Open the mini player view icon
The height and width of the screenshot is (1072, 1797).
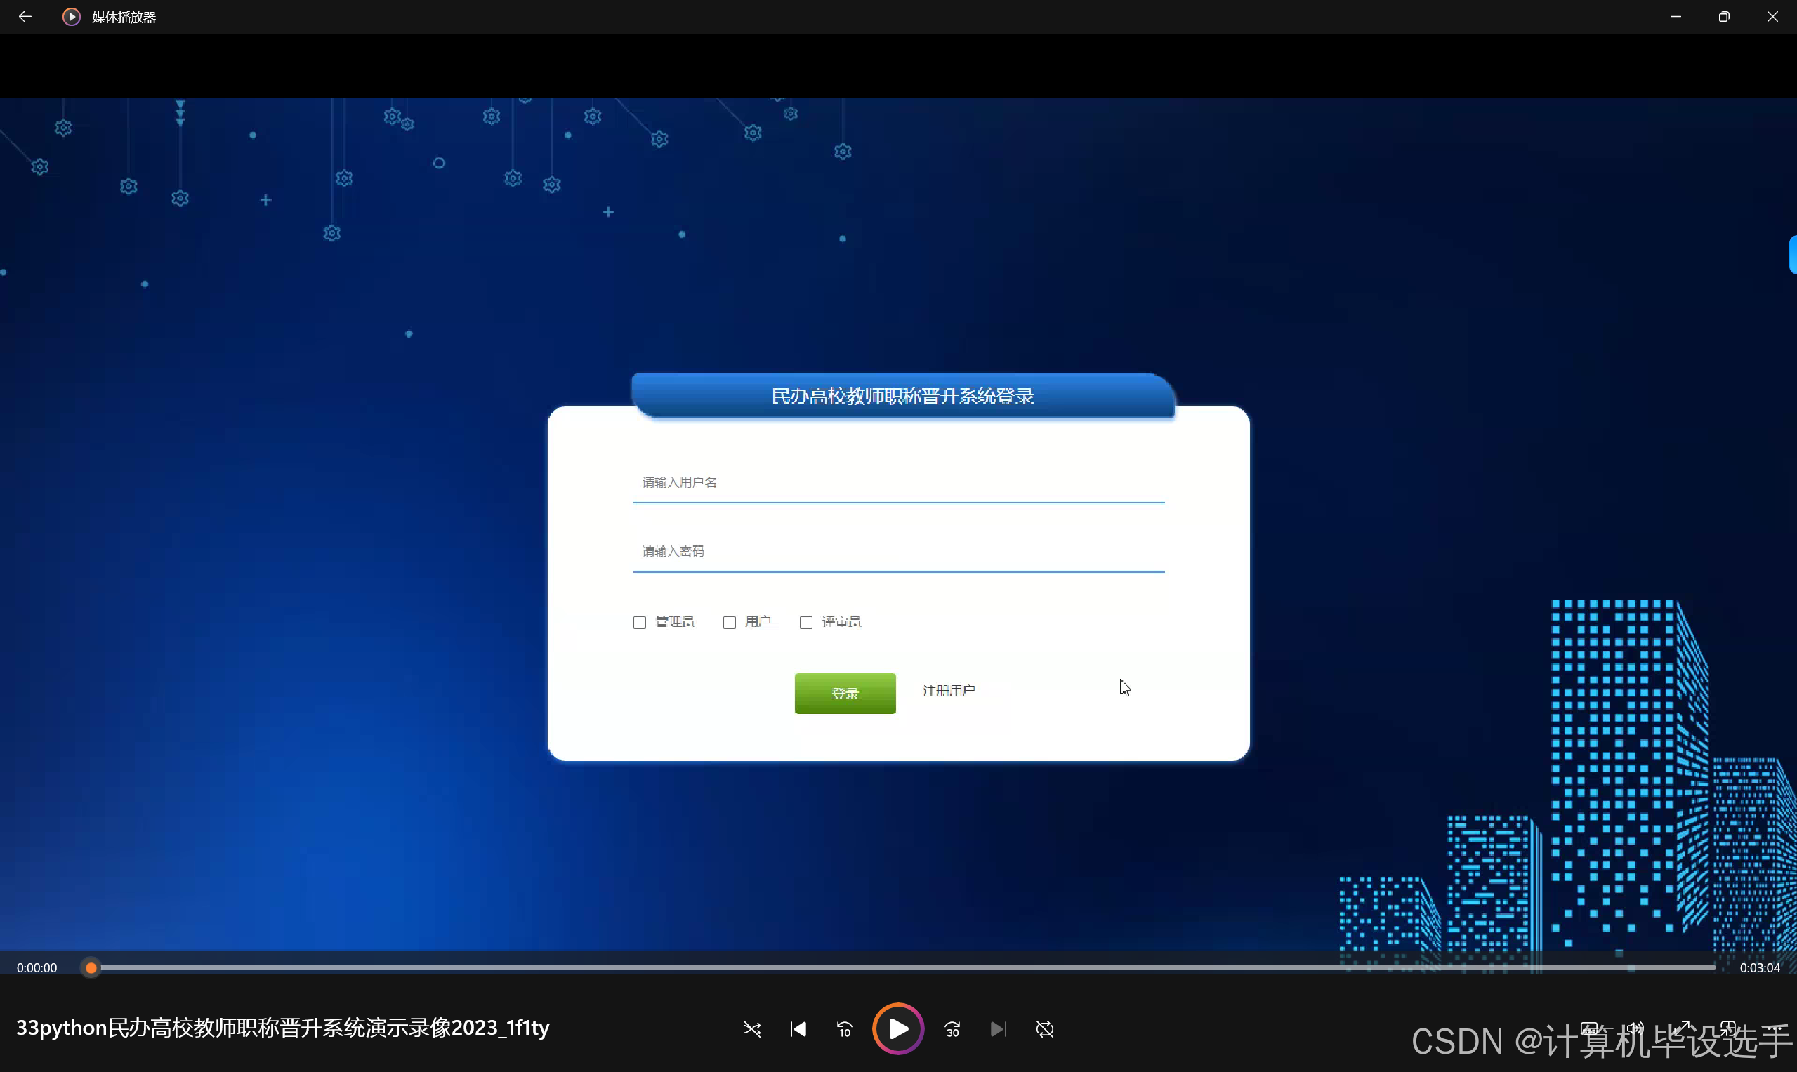coord(1727,1028)
